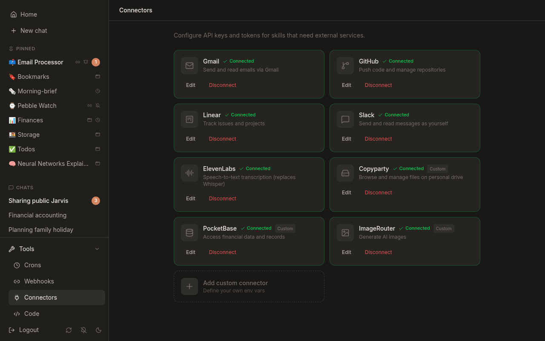Click the muted bell beside Pebble Watch
545x341 pixels.
click(98, 106)
